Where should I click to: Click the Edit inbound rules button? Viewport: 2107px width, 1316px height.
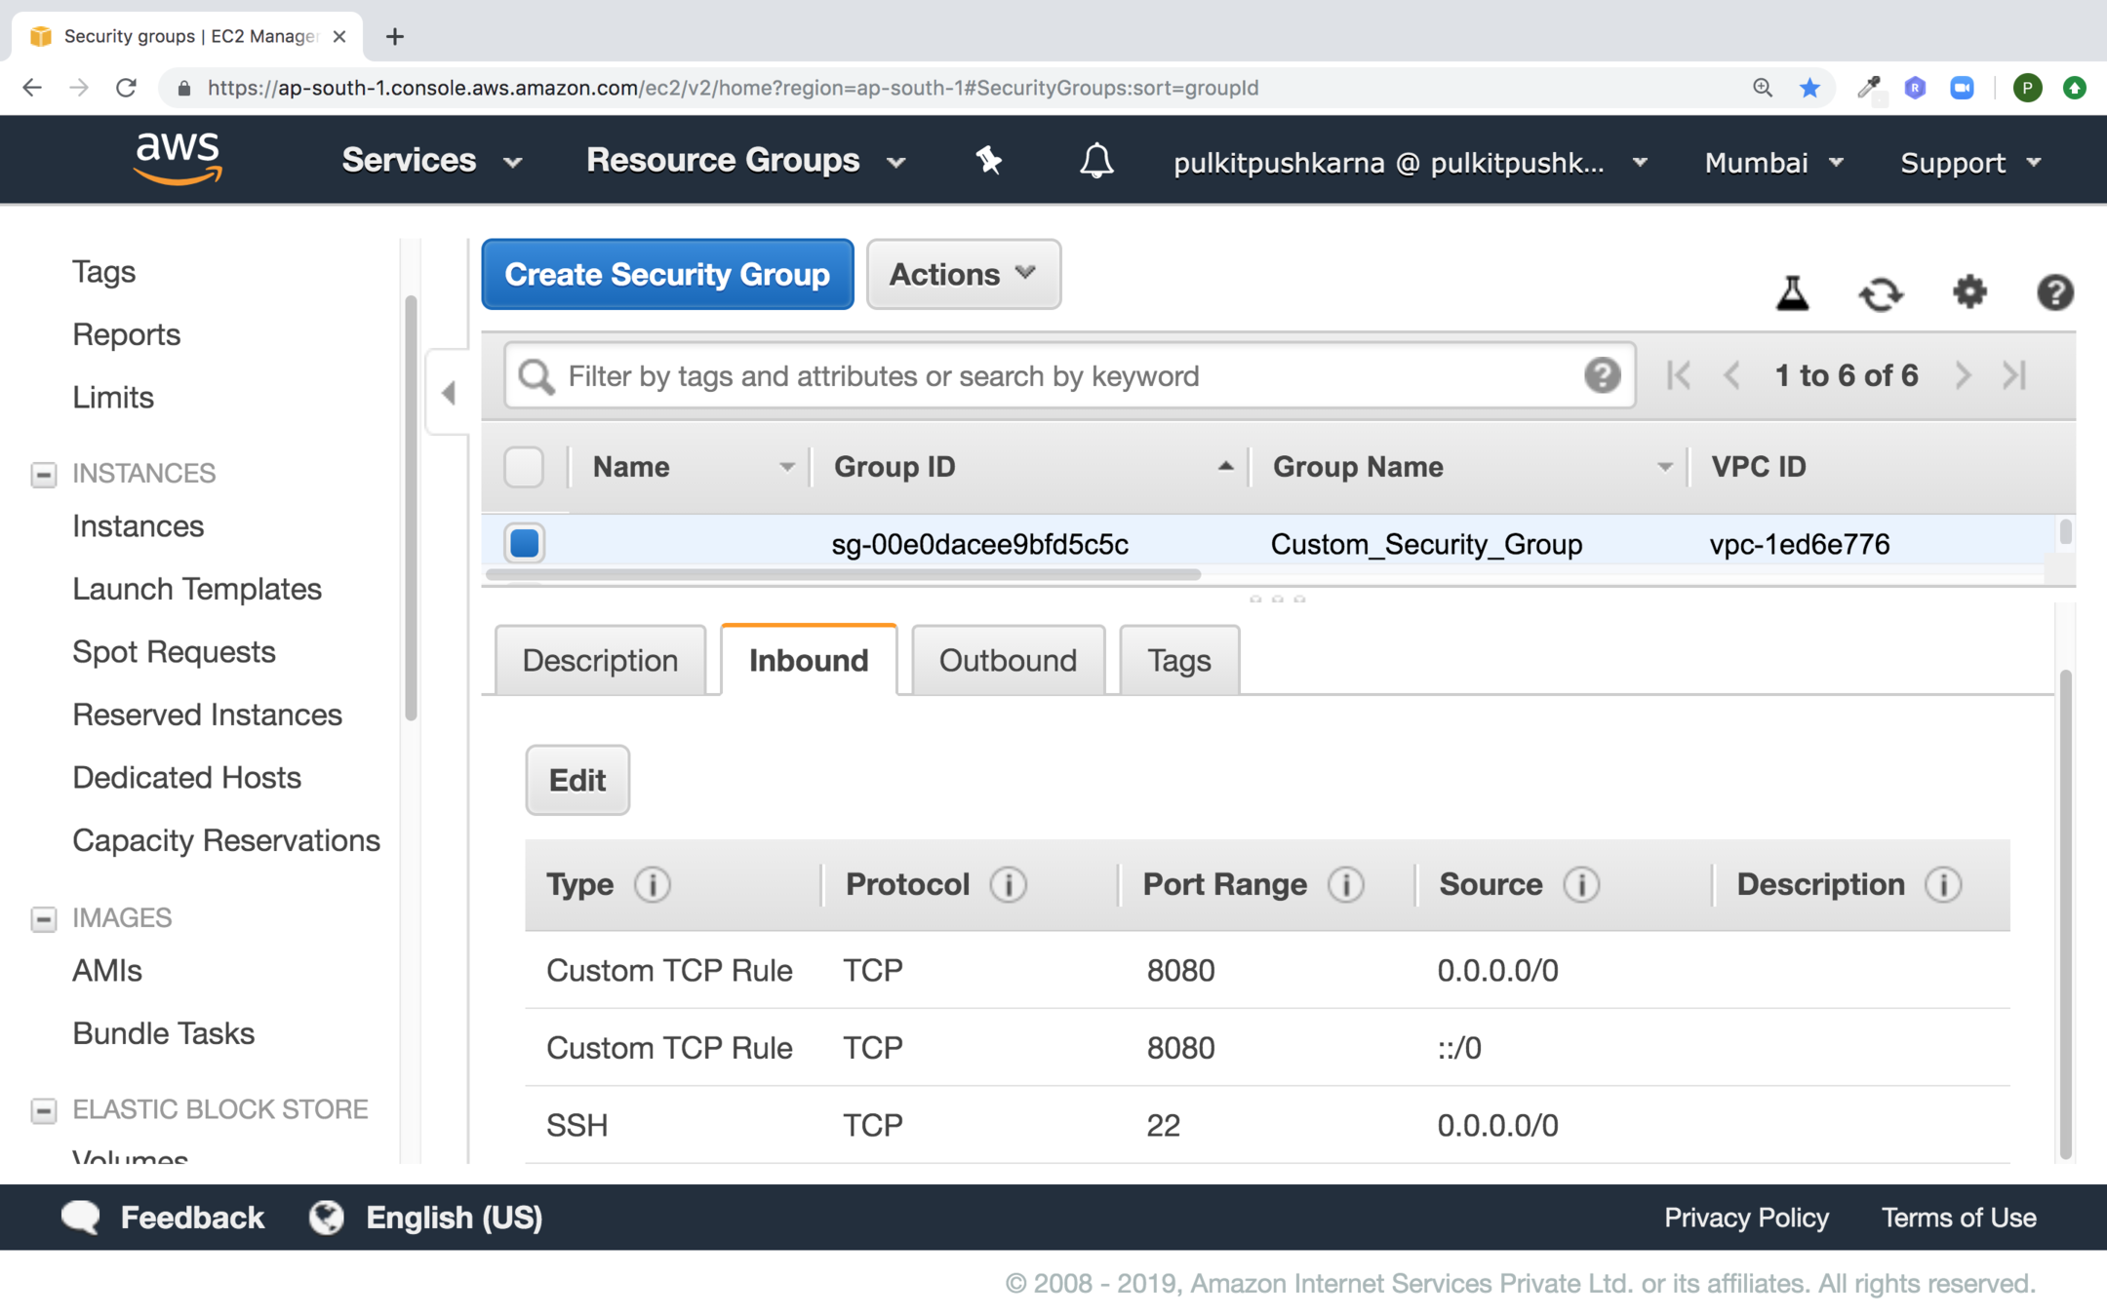click(x=577, y=781)
